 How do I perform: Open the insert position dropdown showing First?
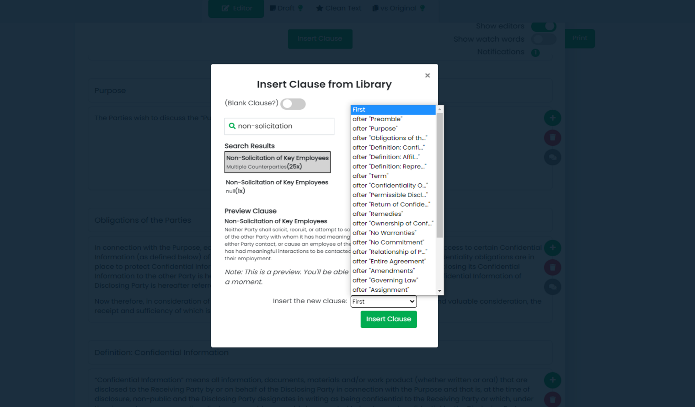(384, 301)
